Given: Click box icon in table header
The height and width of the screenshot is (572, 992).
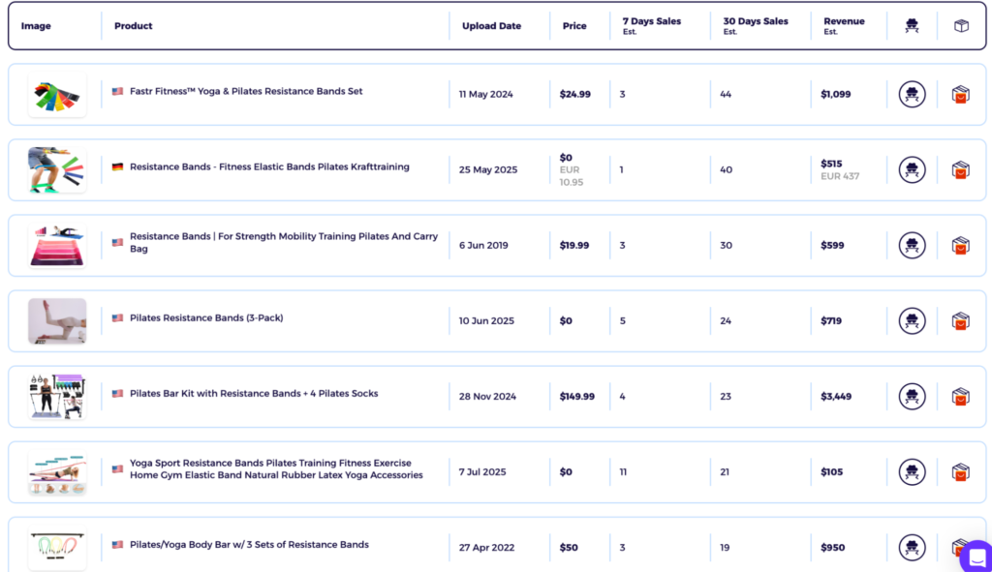Looking at the screenshot, I should (x=961, y=26).
